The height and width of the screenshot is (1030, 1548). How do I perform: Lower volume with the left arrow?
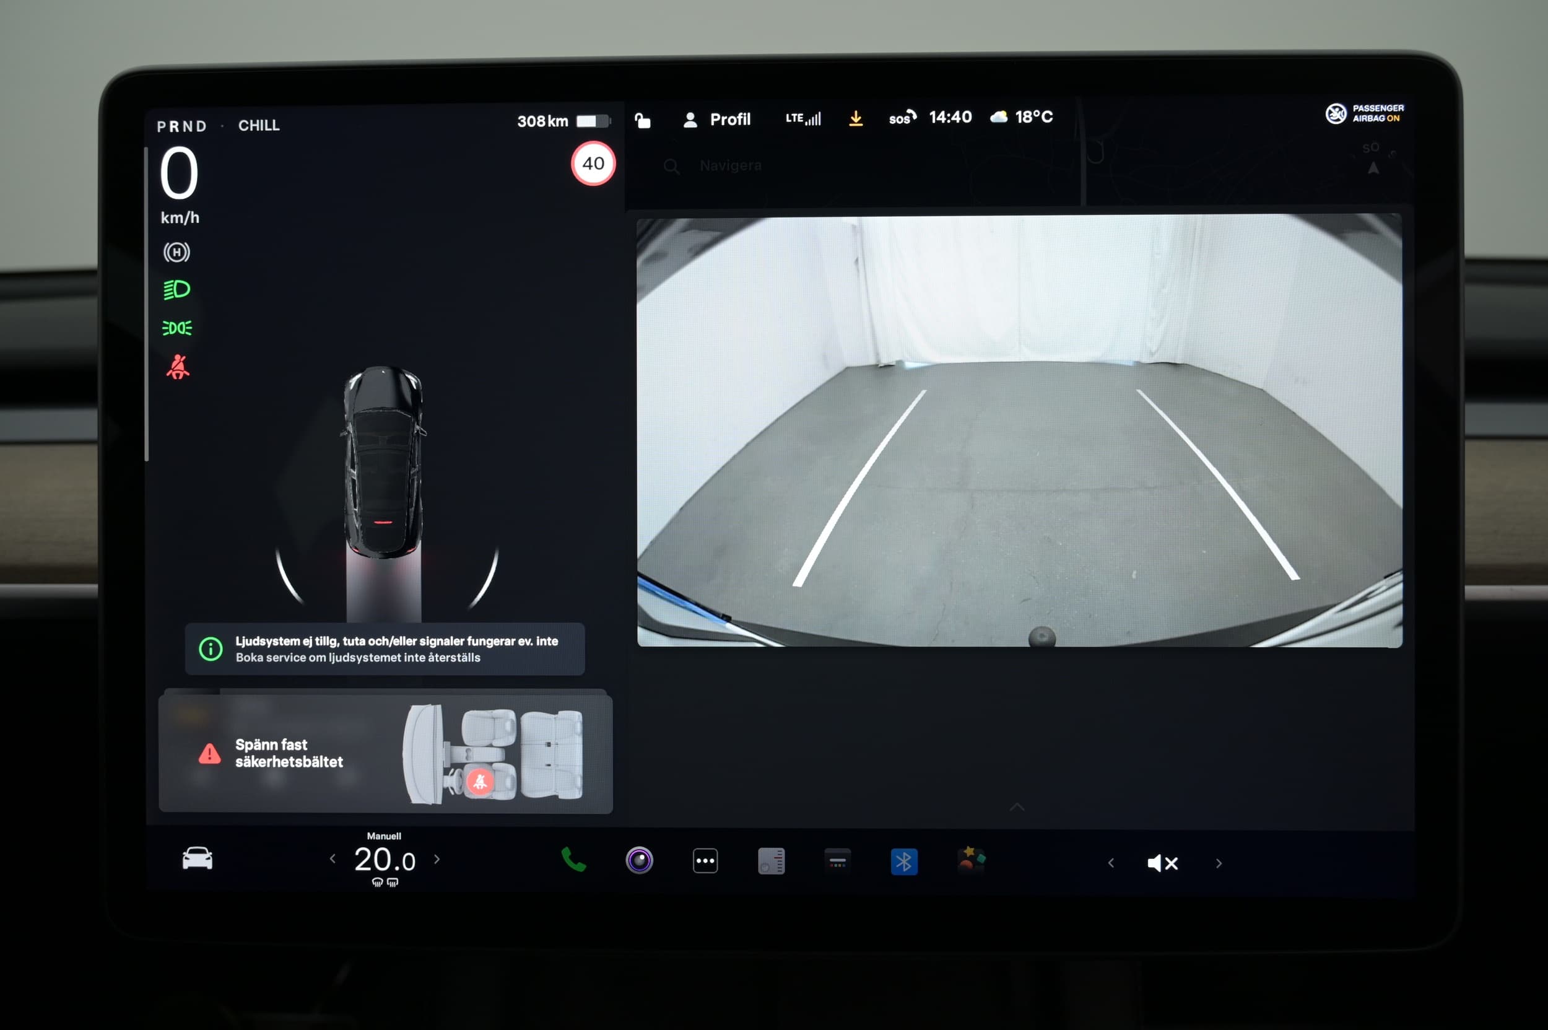(x=1111, y=863)
